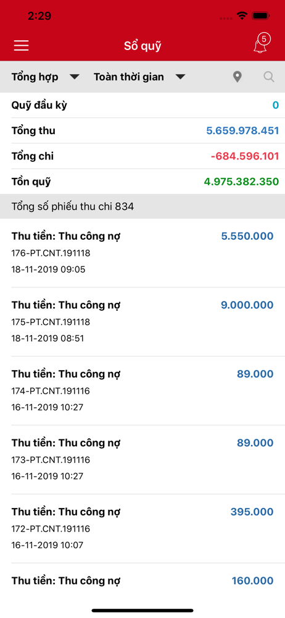Open notifications bell with badge 5
The width and height of the screenshot is (285, 618).
pos(260,43)
